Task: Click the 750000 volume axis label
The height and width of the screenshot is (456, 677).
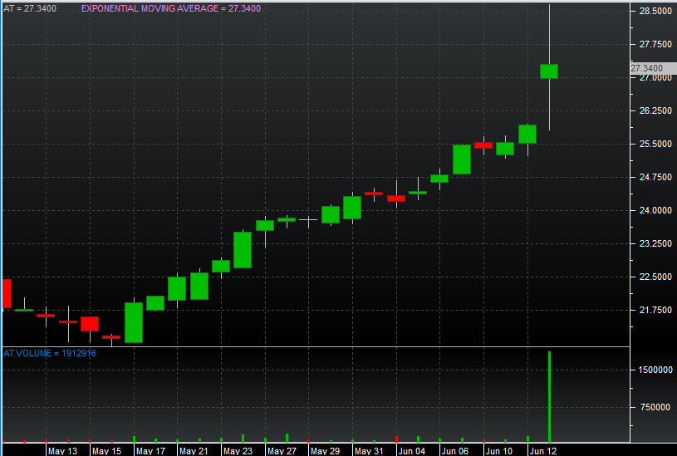Action: (x=653, y=408)
